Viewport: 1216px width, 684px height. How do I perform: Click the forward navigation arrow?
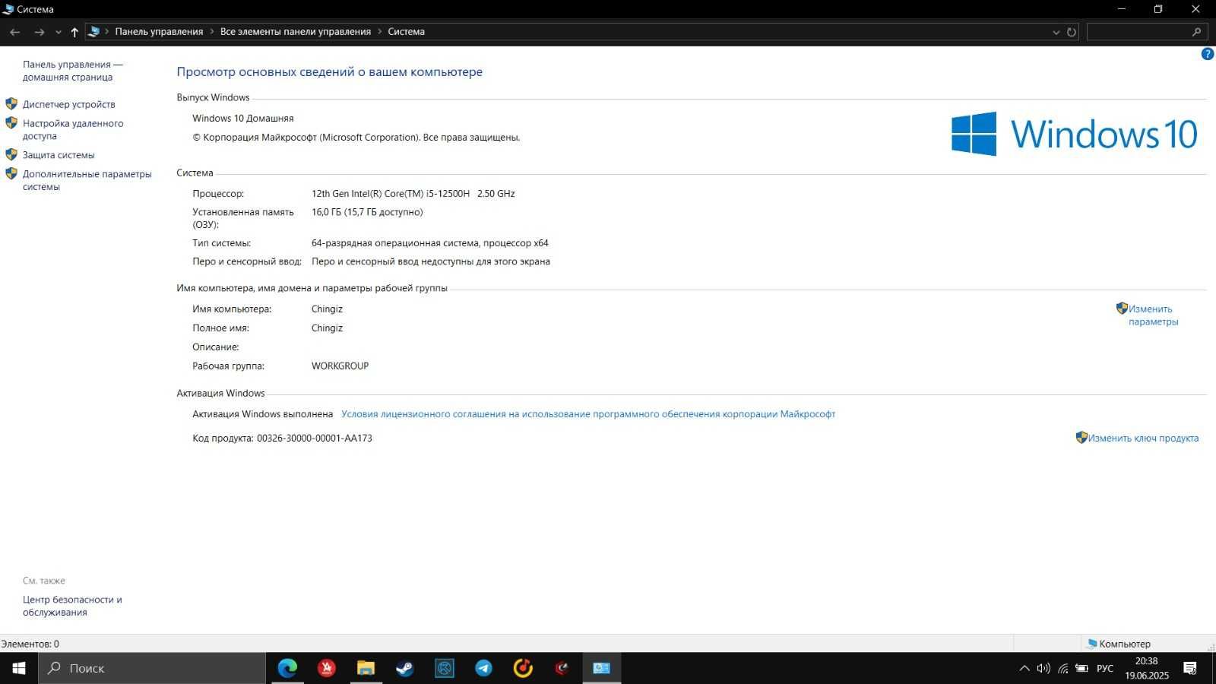coord(39,32)
